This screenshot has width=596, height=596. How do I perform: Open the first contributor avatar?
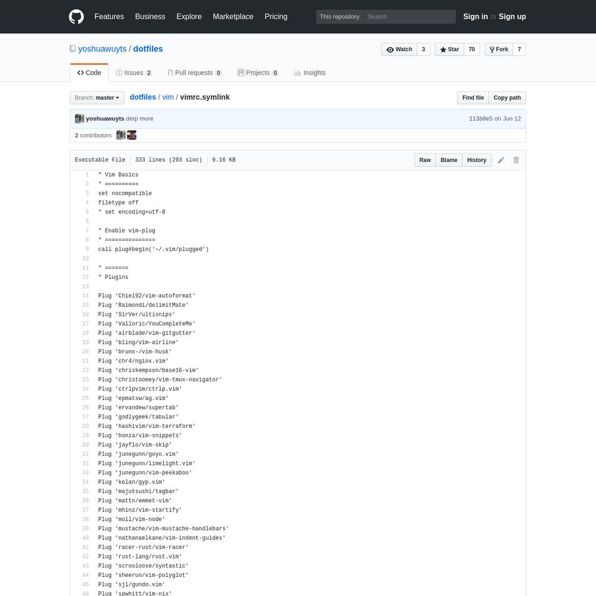(121, 135)
